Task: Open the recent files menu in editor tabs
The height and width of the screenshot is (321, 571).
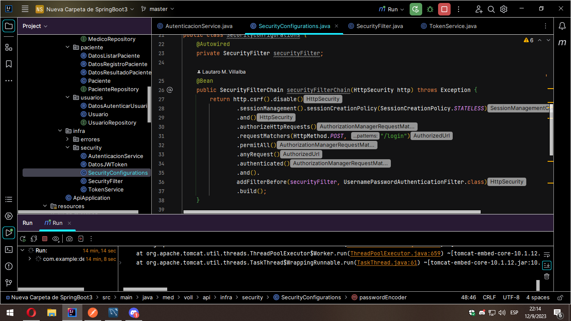Action: 546,26
